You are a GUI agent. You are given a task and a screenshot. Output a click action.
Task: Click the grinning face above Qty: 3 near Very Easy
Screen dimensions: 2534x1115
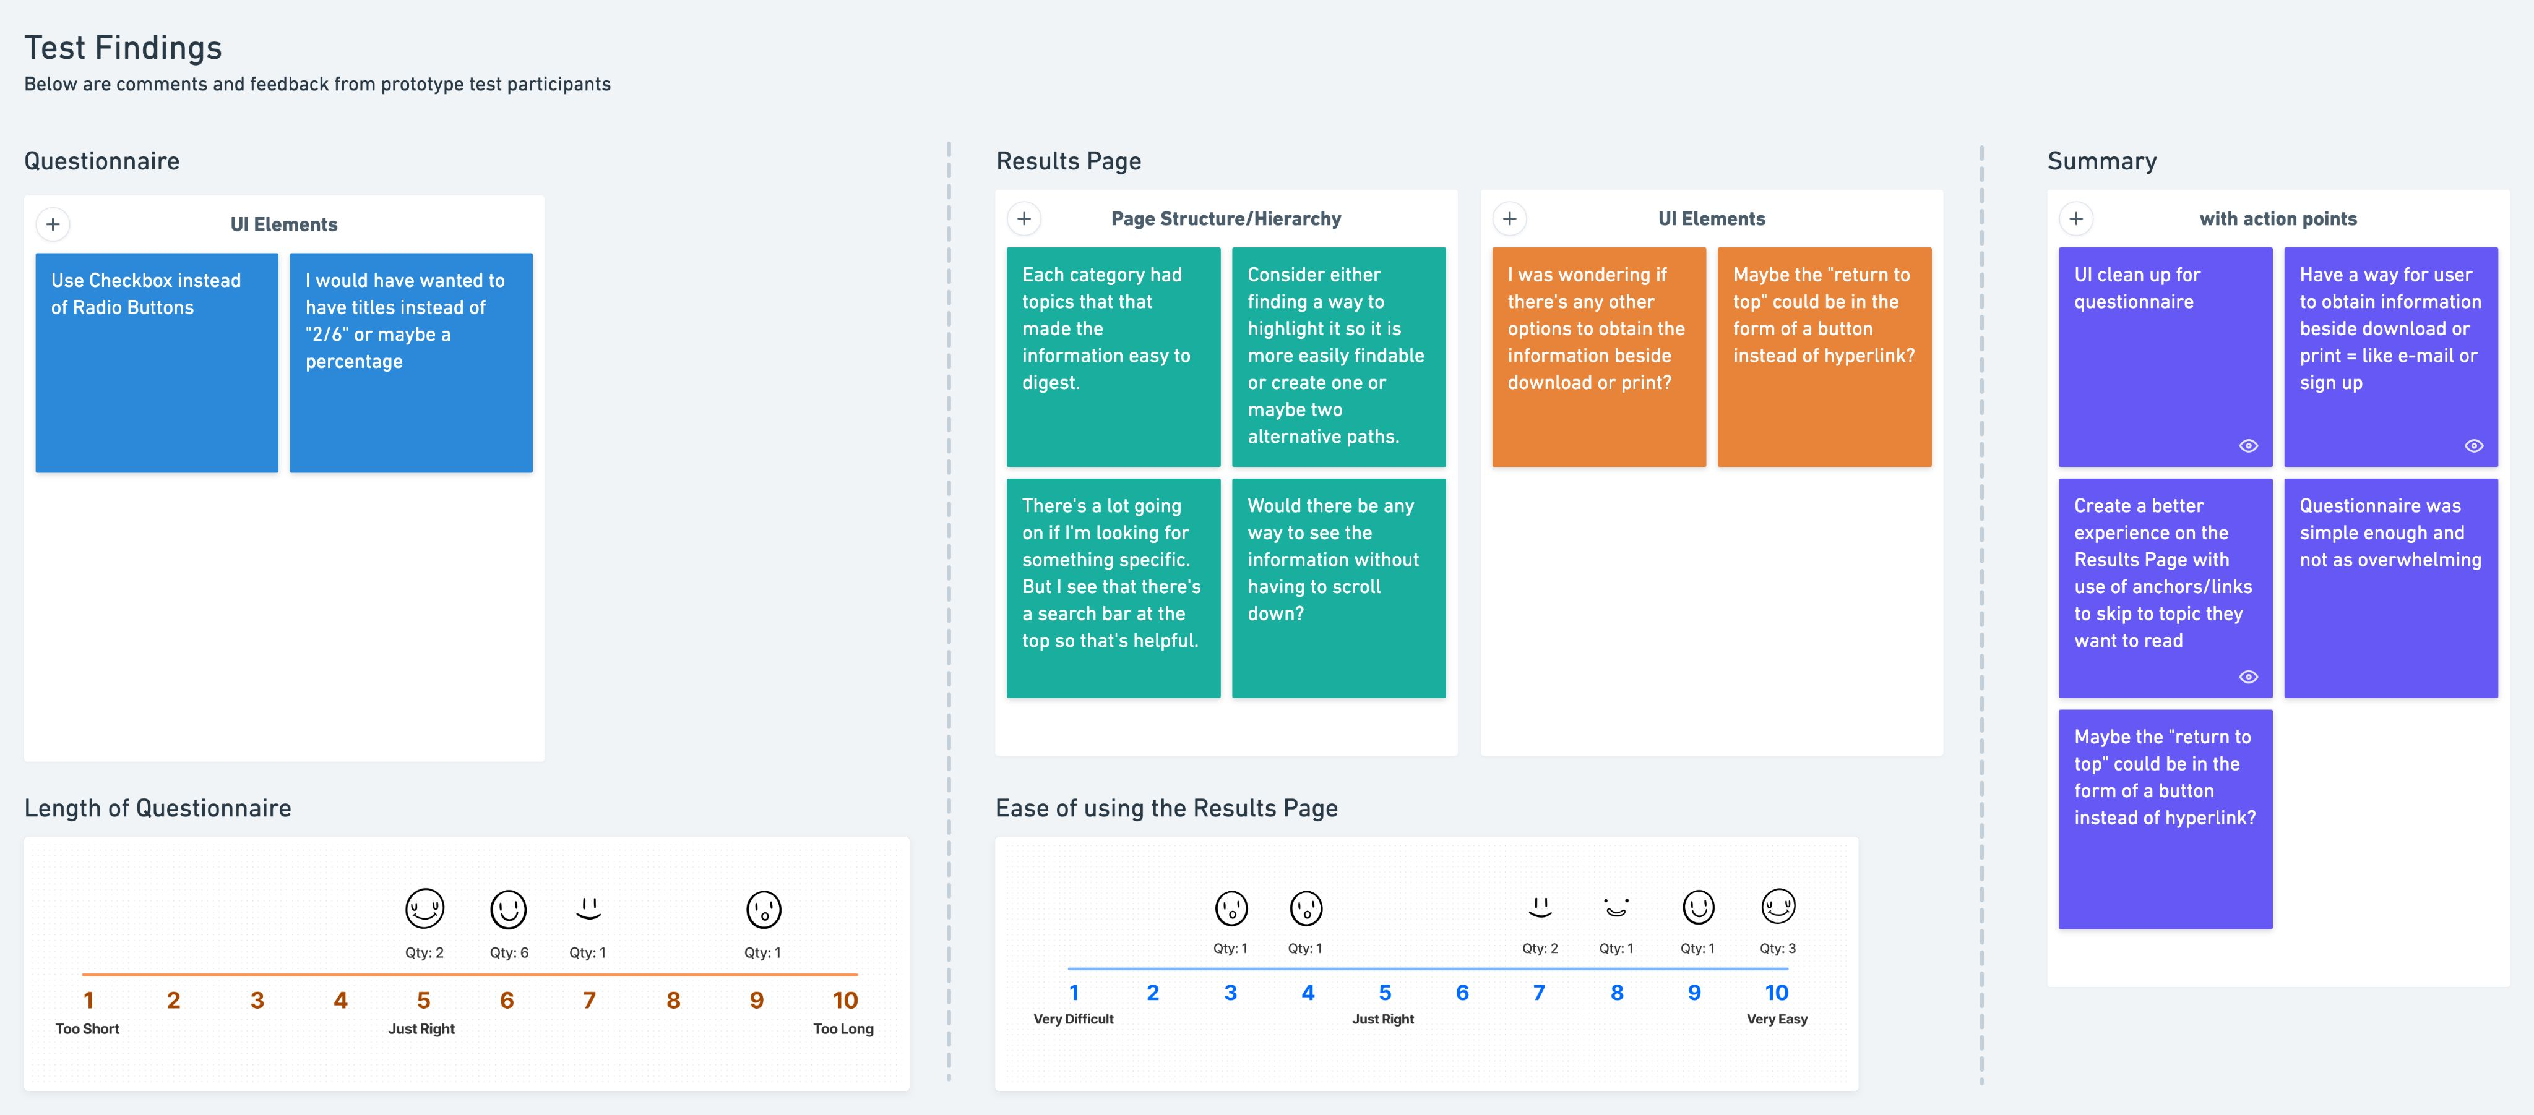click(x=1777, y=907)
